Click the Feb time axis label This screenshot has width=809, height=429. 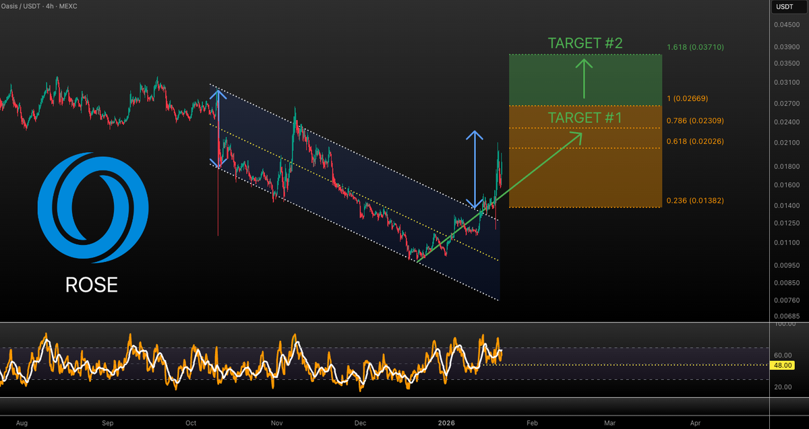coord(531,423)
